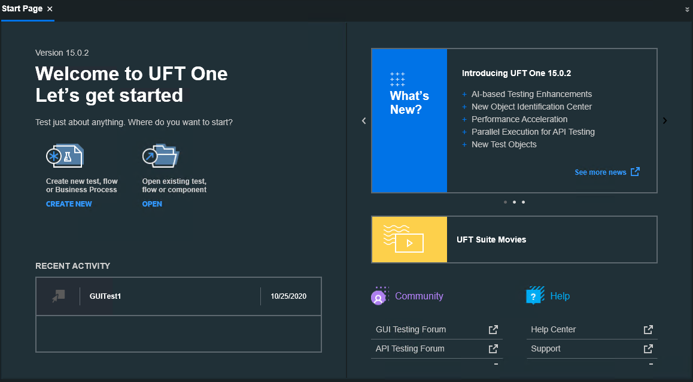693x382 pixels.
Task: Click the Open existing test folder icon
Action: [x=160, y=157]
